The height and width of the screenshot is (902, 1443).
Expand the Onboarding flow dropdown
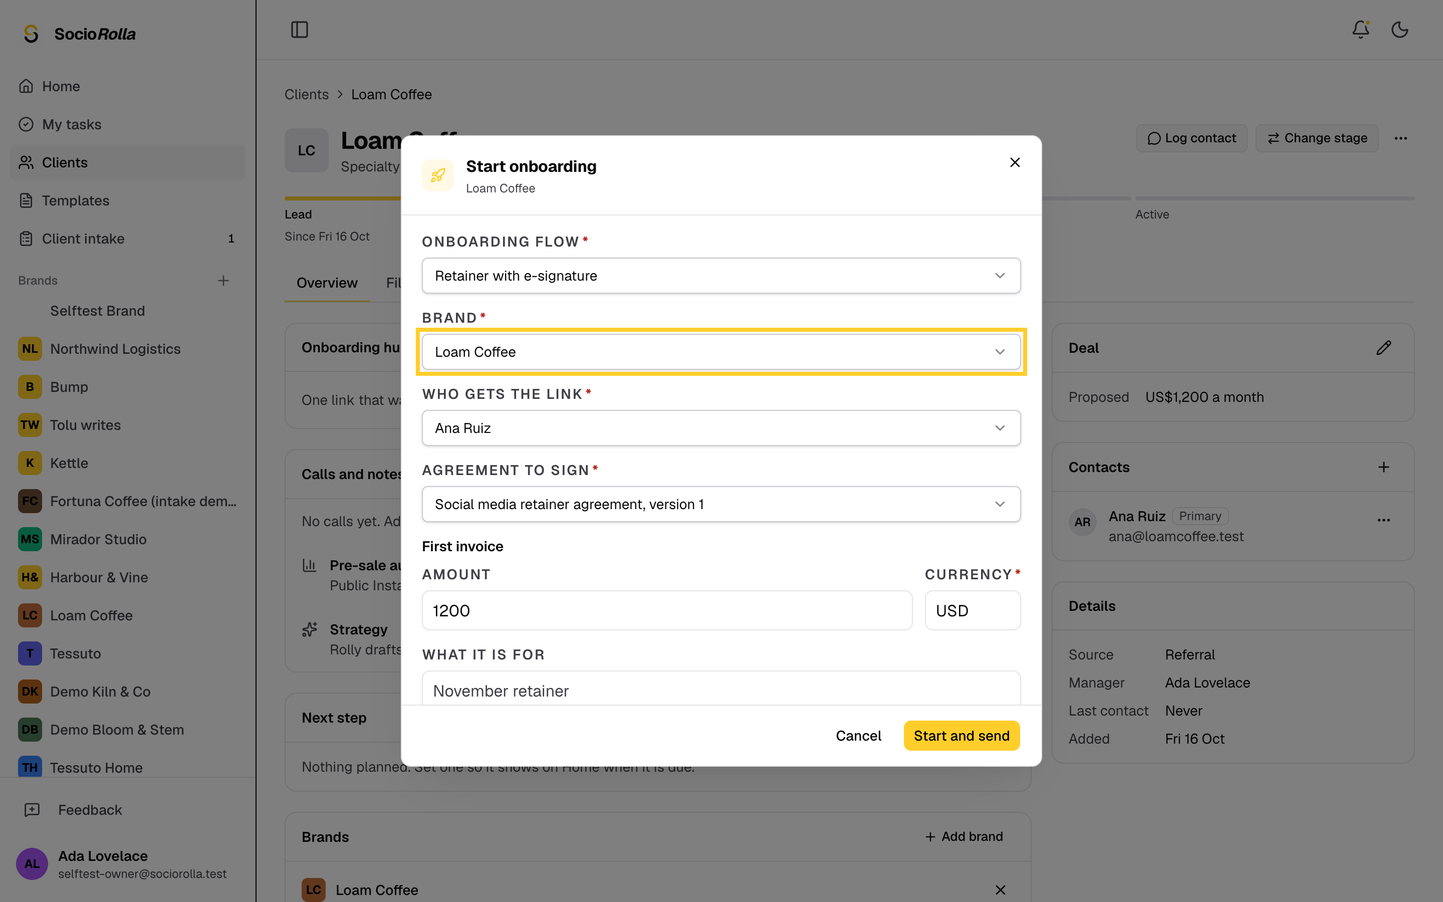point(721,276)
